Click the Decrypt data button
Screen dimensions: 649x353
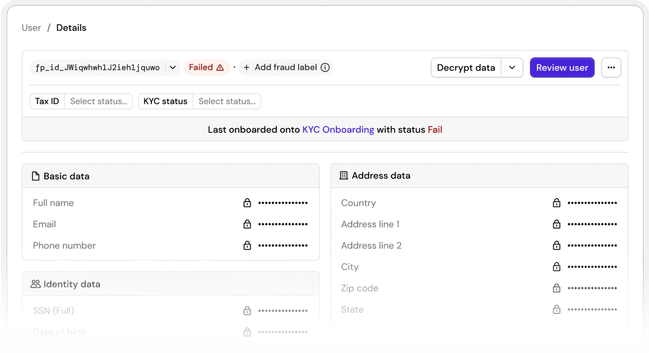[x=466, y=68]
